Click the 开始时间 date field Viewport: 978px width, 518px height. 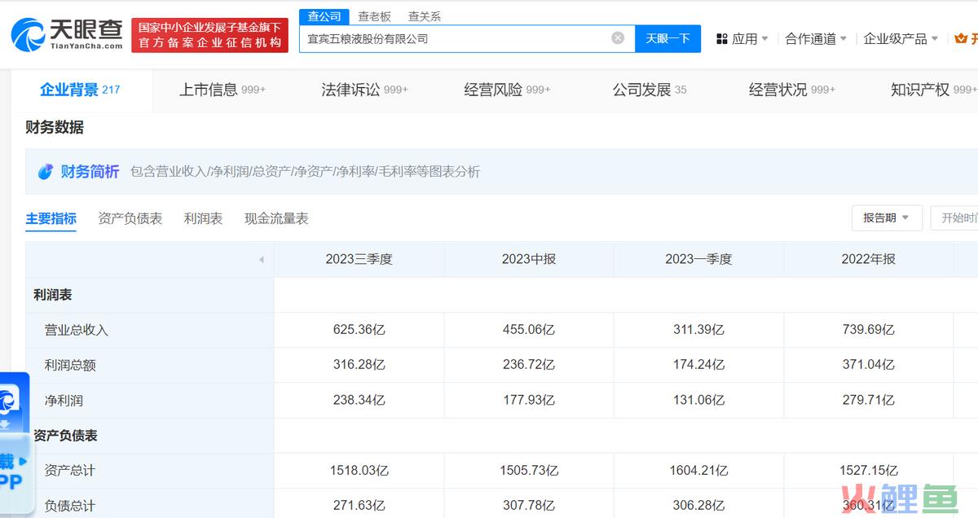954,217
